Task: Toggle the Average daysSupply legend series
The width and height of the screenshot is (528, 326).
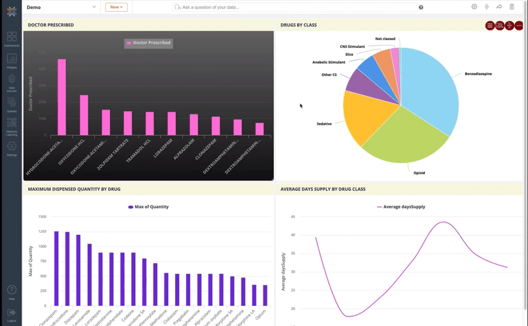Action: point(401,207)
